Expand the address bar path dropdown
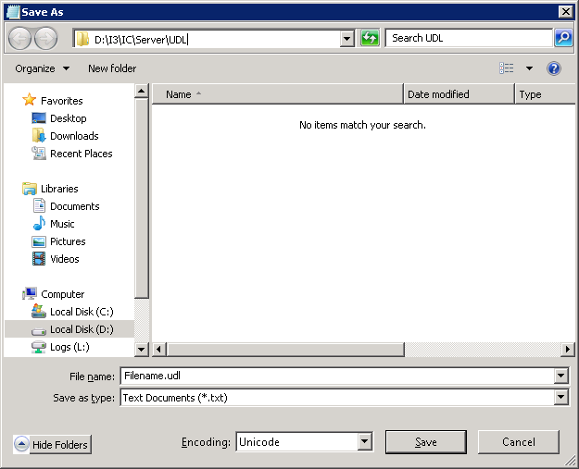Screen dimensions: 579x469 pos(347,39)
